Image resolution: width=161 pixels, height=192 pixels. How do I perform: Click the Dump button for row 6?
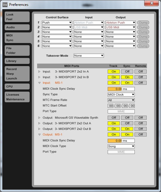(x=143, y=46)
